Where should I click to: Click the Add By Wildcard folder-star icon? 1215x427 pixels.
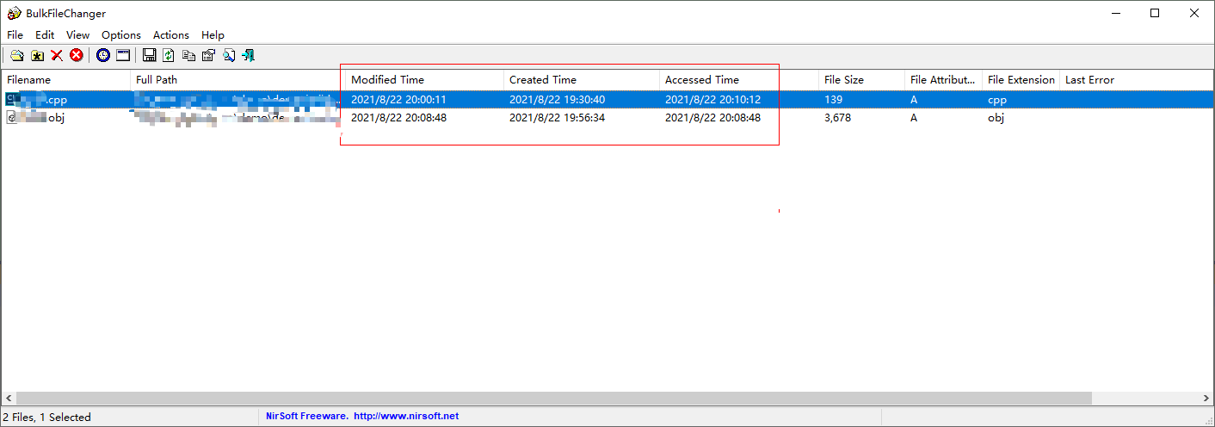pyautogui.click(x=37, y=56)
